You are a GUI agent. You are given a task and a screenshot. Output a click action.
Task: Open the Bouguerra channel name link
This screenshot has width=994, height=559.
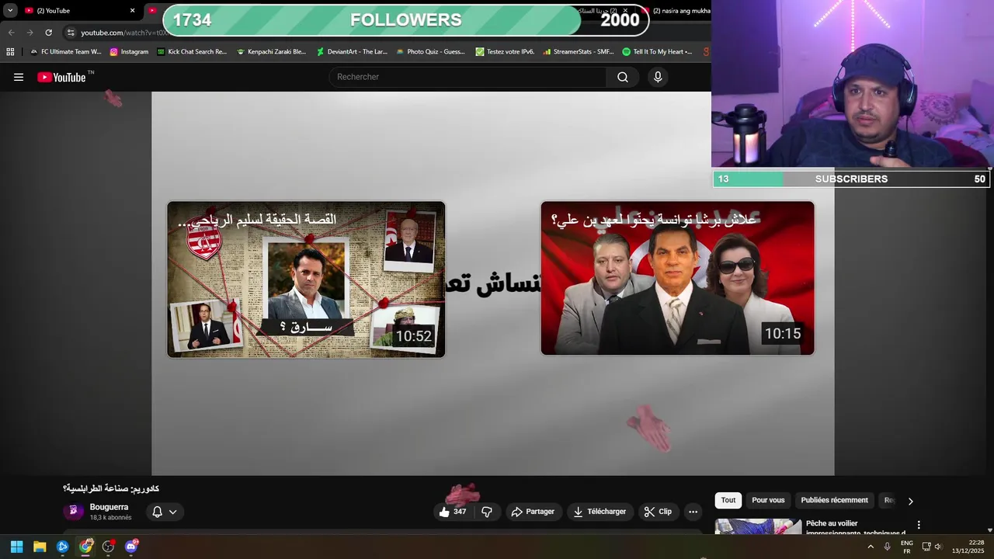pyautogui.click(x=109, y=507)
